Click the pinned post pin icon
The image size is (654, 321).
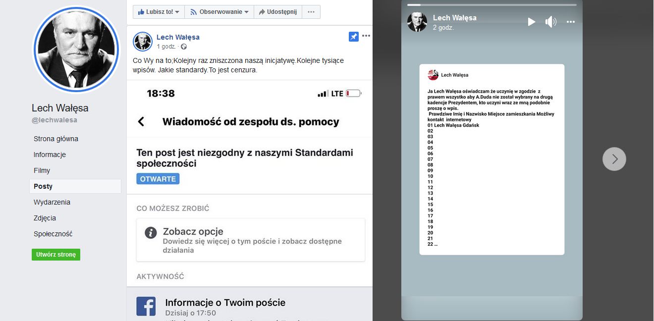[x=353, y=37]
